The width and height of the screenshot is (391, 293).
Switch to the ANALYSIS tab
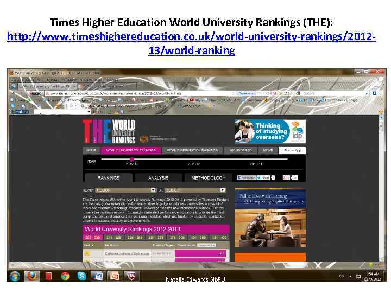tap(159, 178)
